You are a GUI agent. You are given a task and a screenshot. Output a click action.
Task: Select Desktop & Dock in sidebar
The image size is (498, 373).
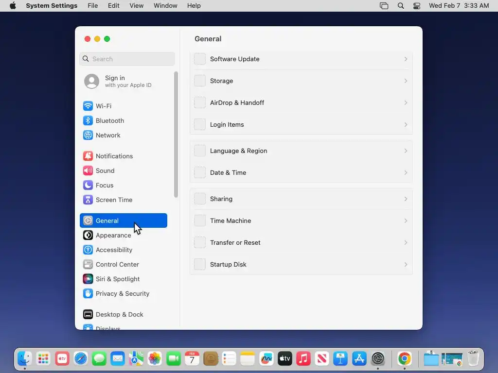pyautogui.click(x=123, y=314)
